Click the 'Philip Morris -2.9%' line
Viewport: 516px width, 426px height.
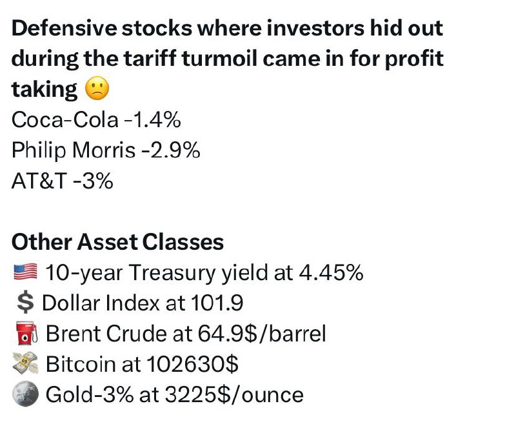106,150
